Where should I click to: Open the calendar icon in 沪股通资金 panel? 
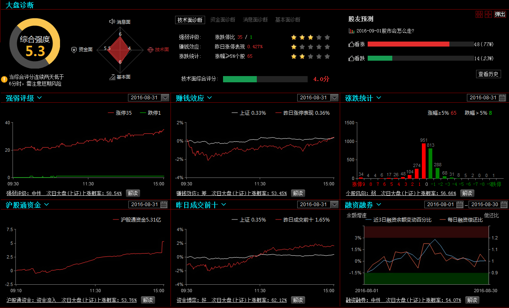[164, 205]
